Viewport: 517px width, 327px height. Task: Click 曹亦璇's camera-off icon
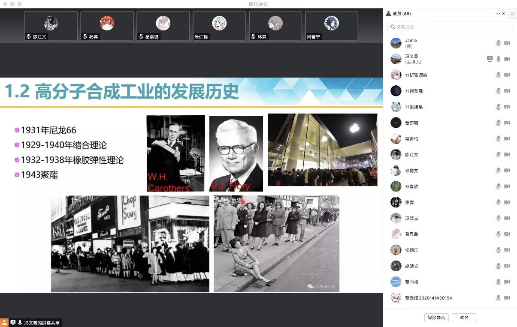[507, 123]
